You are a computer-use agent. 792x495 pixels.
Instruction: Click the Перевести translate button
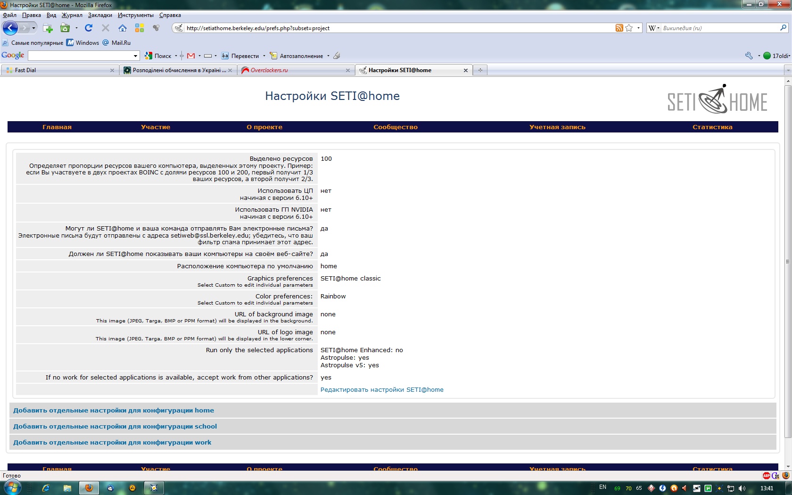click(x=240, y=56)
